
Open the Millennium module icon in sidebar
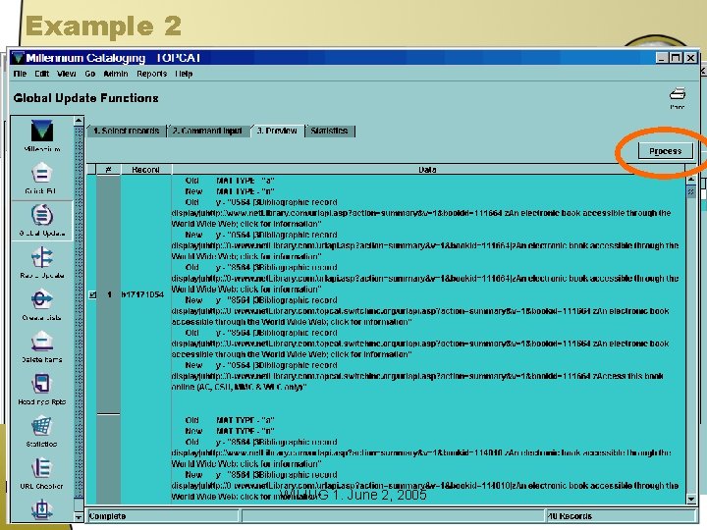click(x=41, y=135)
